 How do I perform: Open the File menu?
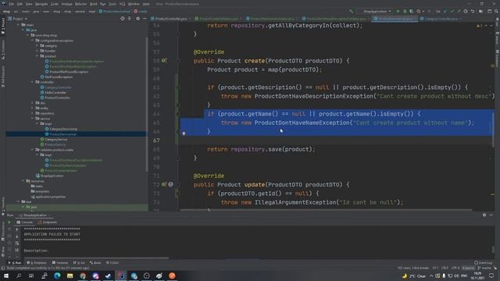[12, 4]
